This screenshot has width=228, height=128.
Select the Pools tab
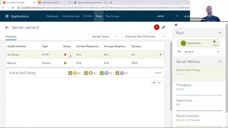99,16
